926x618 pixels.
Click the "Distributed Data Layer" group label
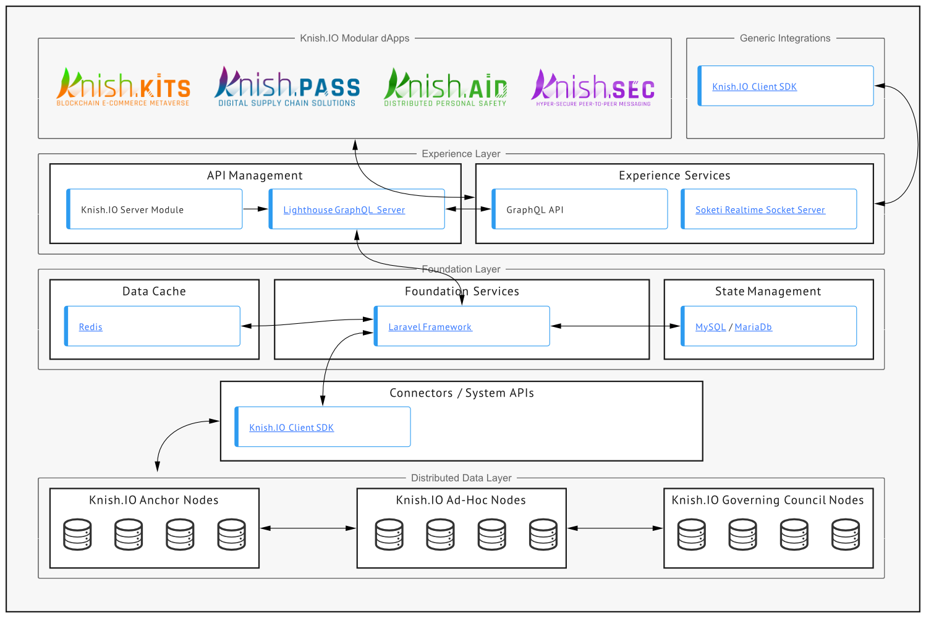(461, 478)
